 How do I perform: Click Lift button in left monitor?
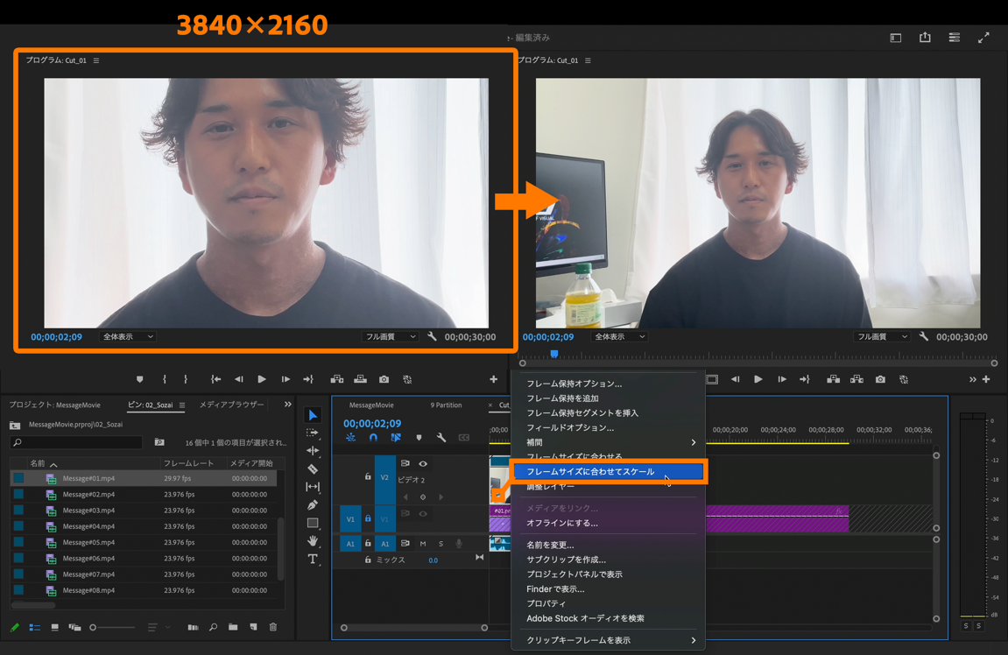point(337,380)
